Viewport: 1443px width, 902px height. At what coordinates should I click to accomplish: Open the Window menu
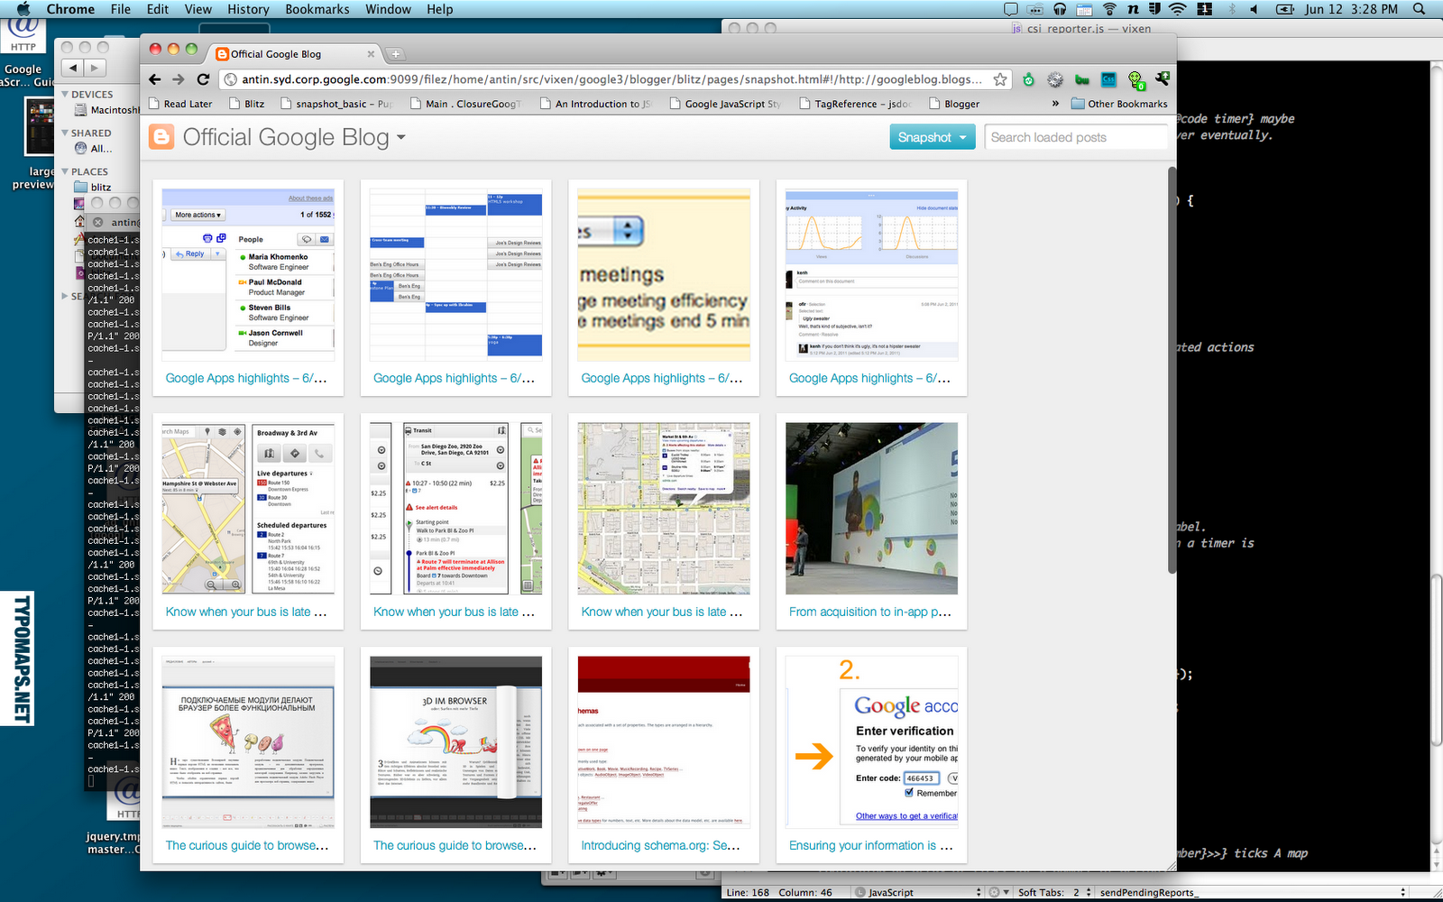click(x=389, y=9)
